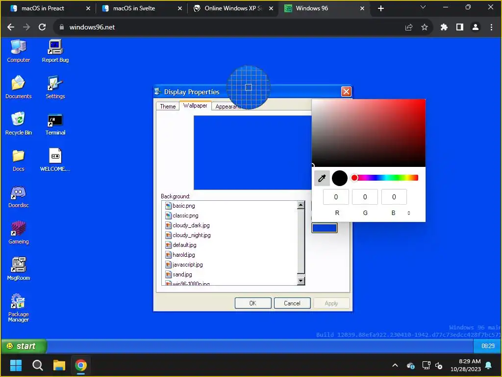Click the hue slider bar
502x377 pixels.
385,178
